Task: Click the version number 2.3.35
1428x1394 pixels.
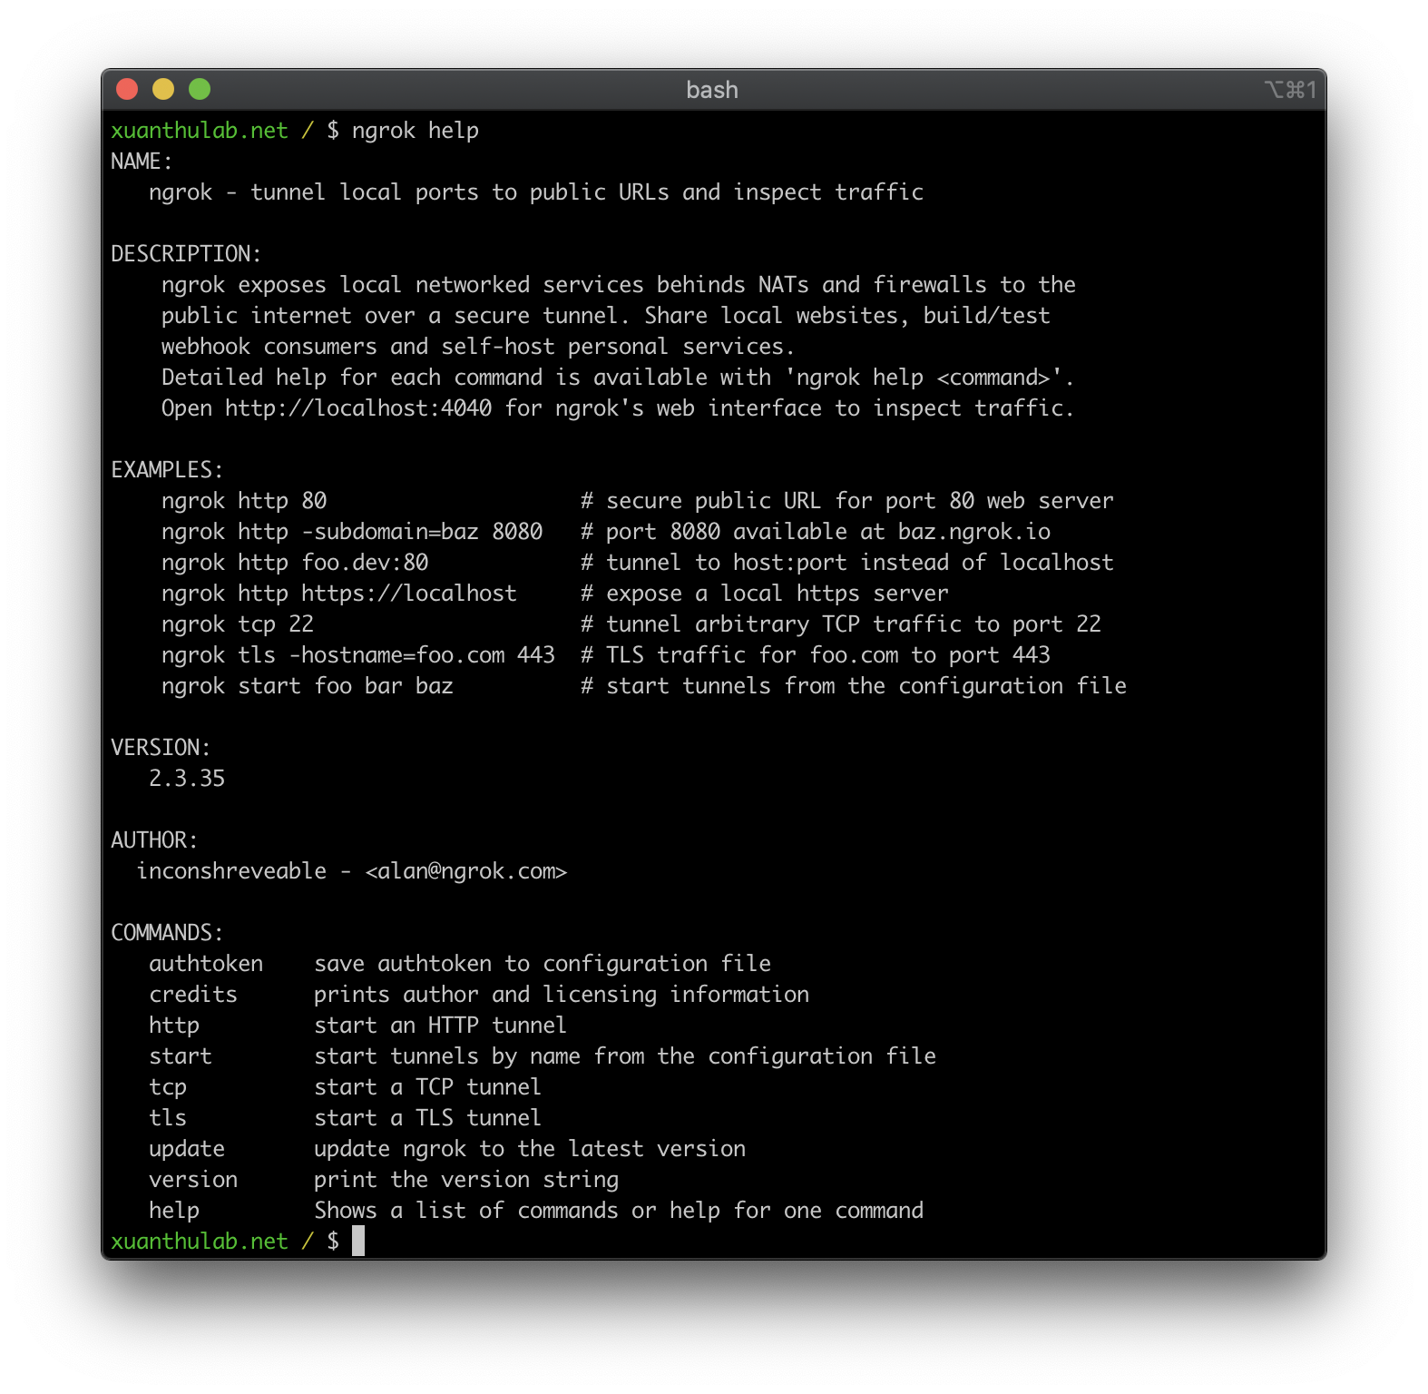Action: pos(187,779)
